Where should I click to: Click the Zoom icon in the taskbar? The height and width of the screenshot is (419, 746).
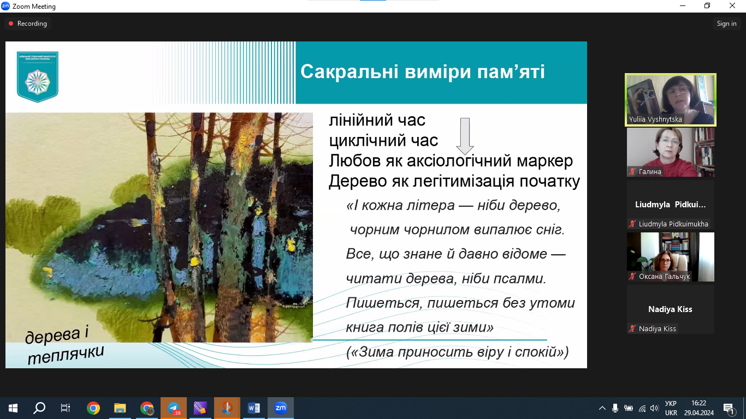[280, 408]
